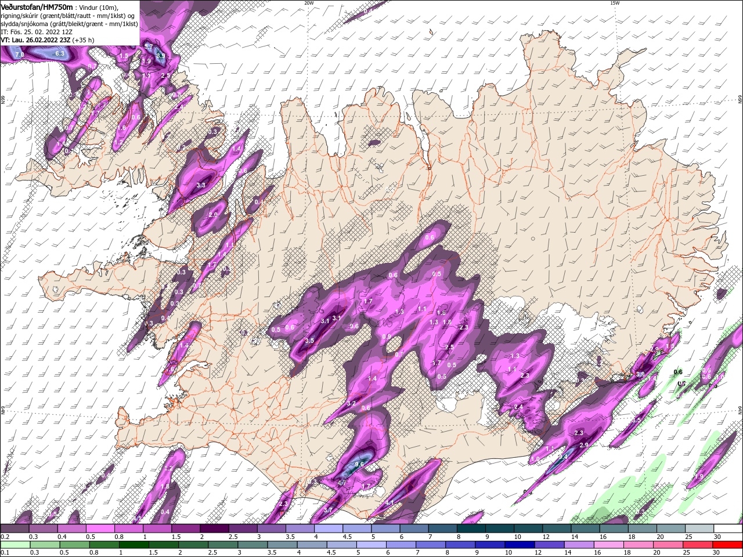Click the 0.1 label on the rain legend
Image resolution: width=743 pixels, height=557 pixels.
click(x=5, y=552)
